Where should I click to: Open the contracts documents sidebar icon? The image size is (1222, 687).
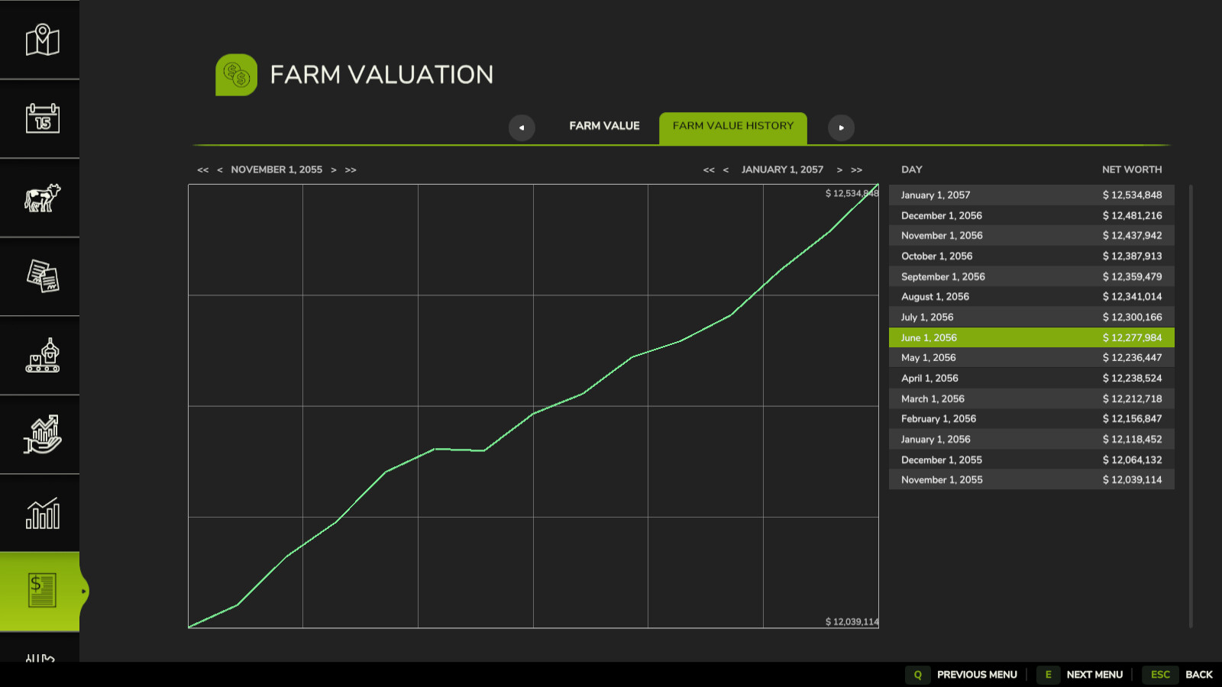(42, 276)
